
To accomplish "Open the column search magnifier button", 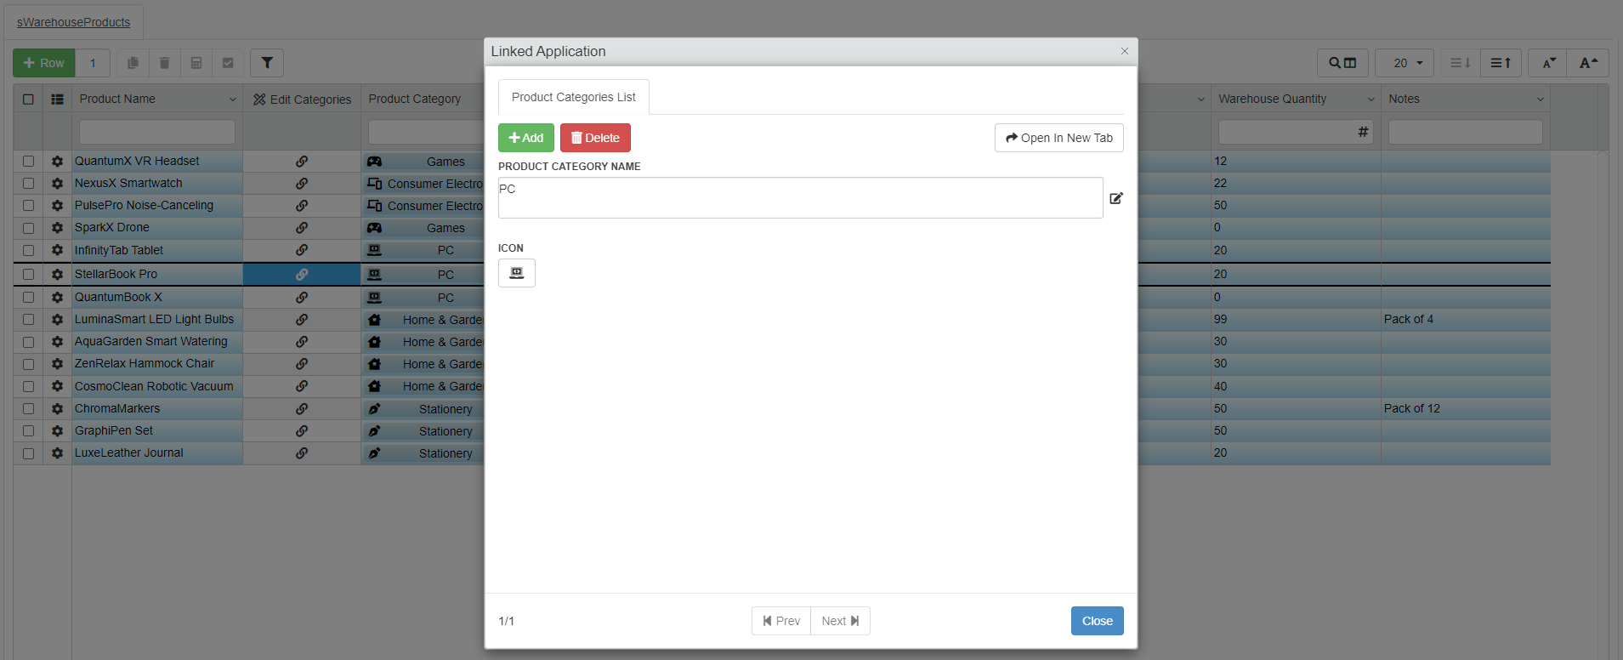I will (x=1342, y=63).
